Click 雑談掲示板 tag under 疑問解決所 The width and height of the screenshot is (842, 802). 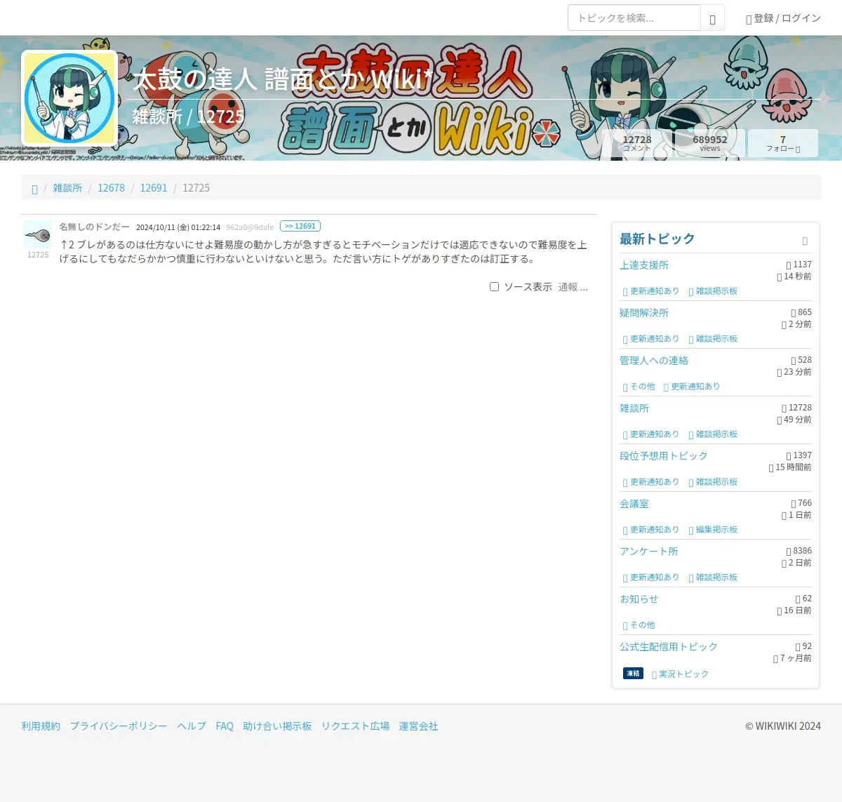coord(713,339)
